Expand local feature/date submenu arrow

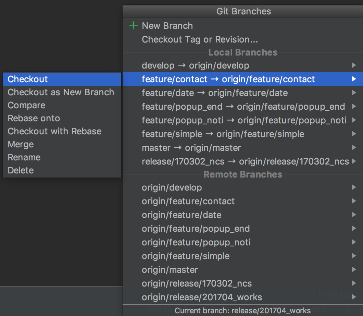[x=354, y=93]
